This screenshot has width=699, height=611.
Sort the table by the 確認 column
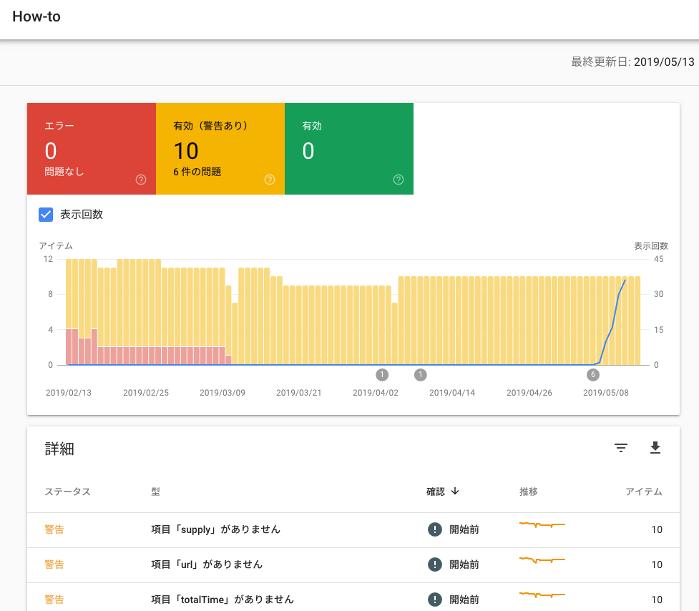[436, 492]
